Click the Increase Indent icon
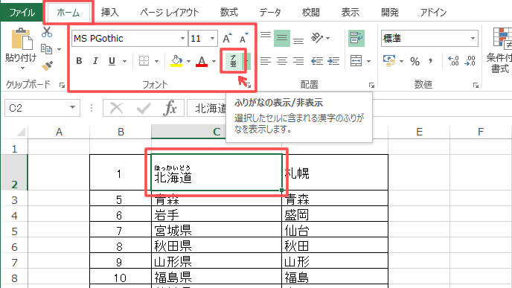The height and width of the screenshot is (288, 512). pyautogui.click(x=333, y=61)
